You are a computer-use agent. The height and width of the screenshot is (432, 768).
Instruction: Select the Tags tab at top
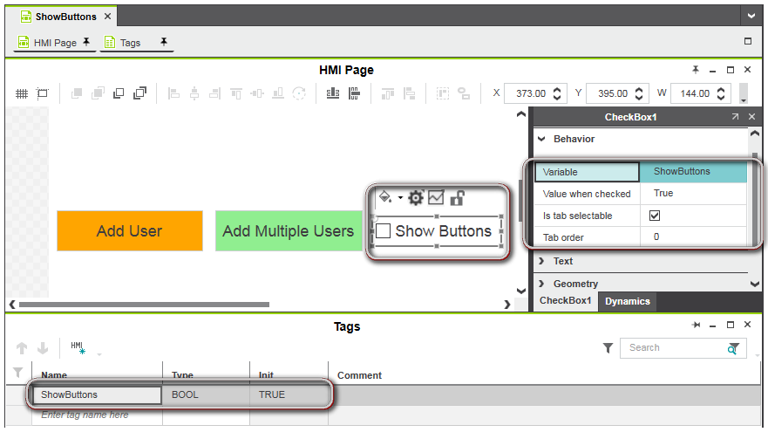coord(130,42)
